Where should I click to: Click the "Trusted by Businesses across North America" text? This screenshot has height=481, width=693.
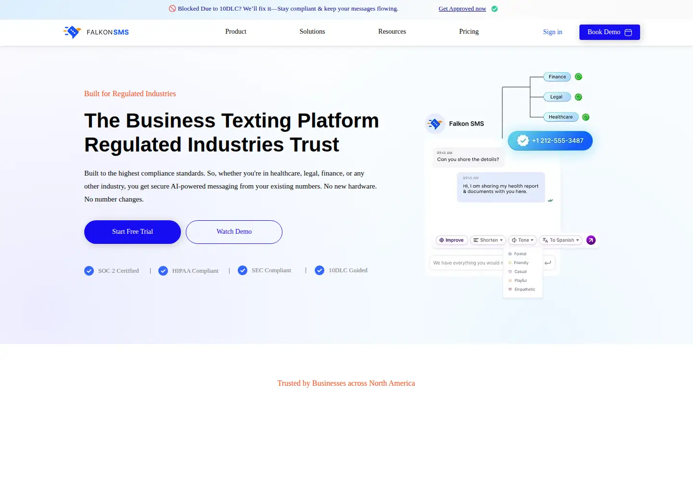point(346,383)
